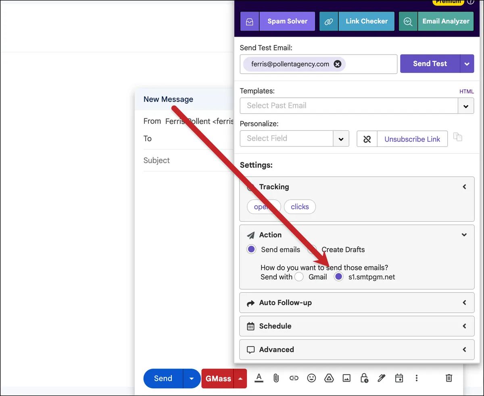Viewport: 484px width, 396px height.
Task: Click the insert signature pen icon
Action: 382,378
